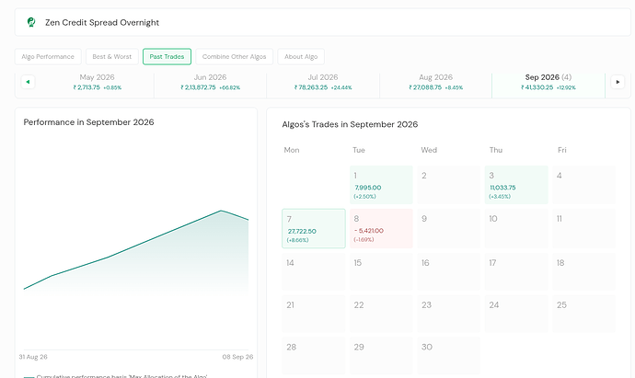Image resolution: width=635 pixels, height=378 pixels.
Task: Select the Jul 2026 month
Action: tap(323, 82)
